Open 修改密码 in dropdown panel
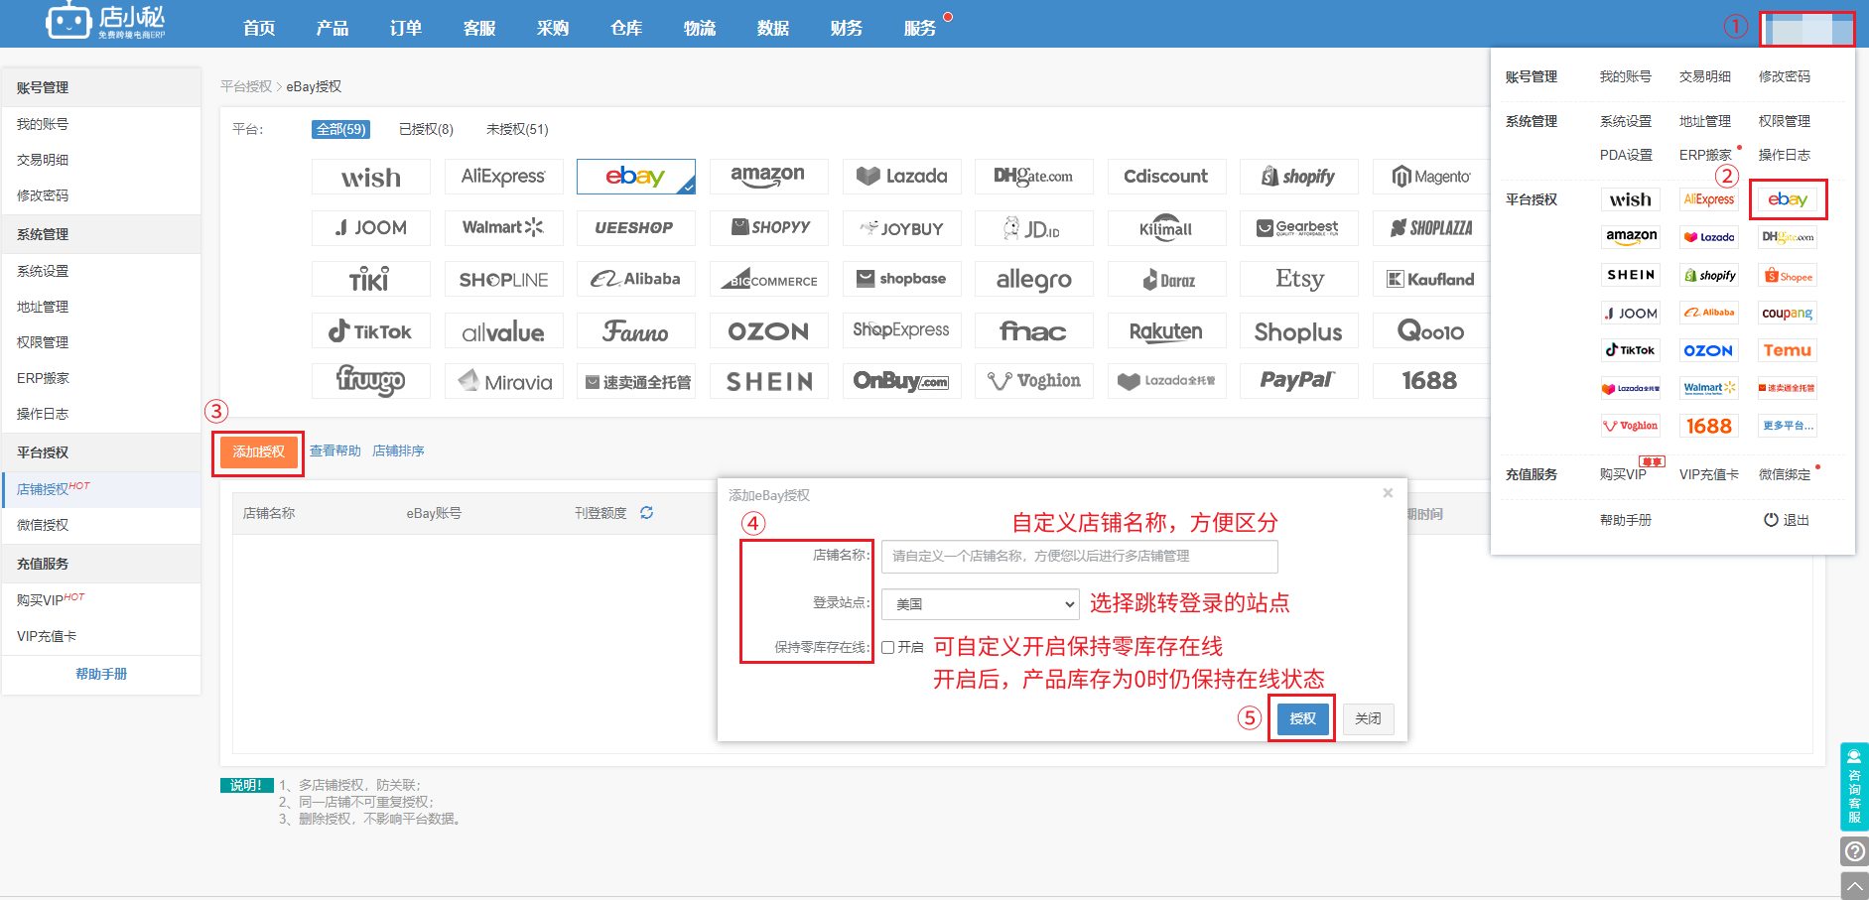 (x=1785, y=76)
